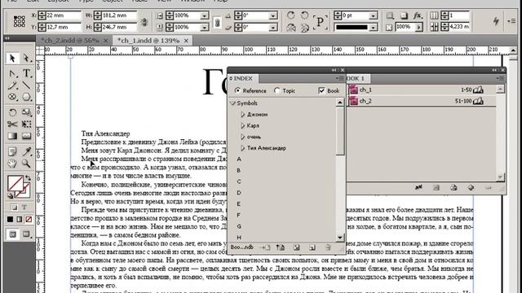Viewport: 522px width, 293px height.
Task: Open the stroke style dropdown
Action: click(374, 27)
